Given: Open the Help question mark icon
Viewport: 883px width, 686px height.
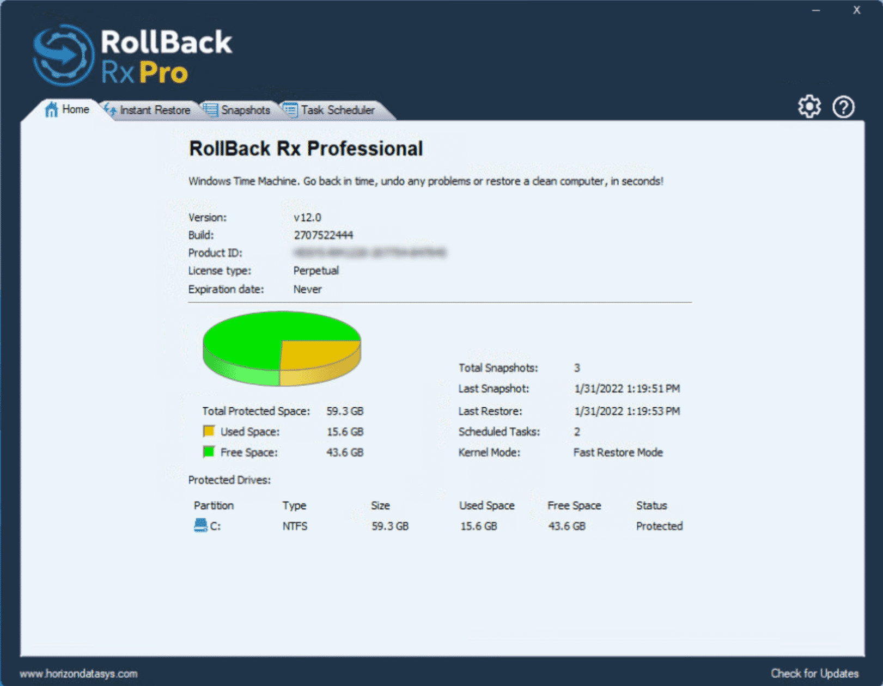Looking at the screenshot, I should coord(843,107).
